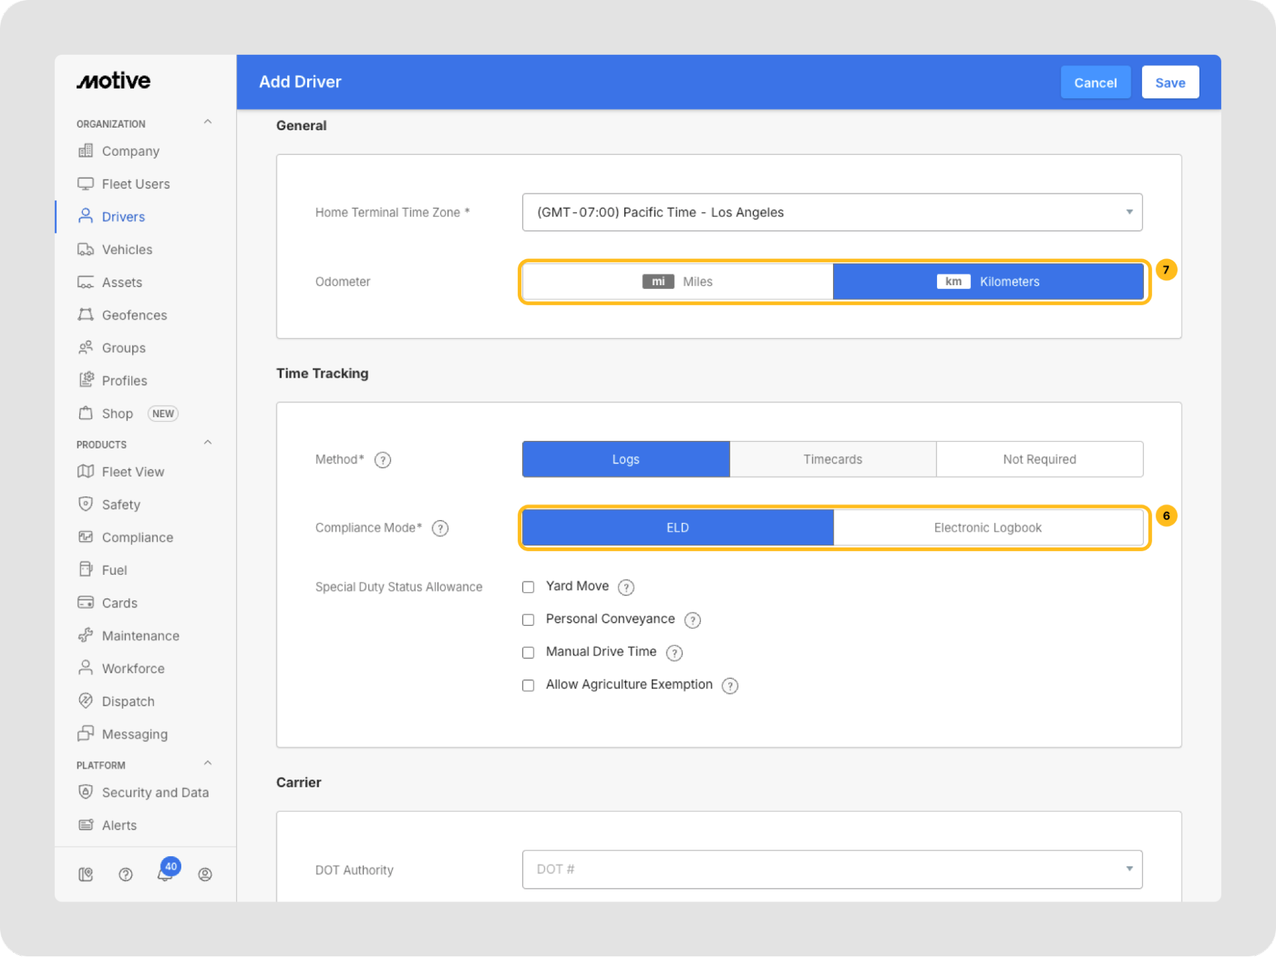
Task: Check the Manual Drive Time checkbox
Action: (528, 653)
